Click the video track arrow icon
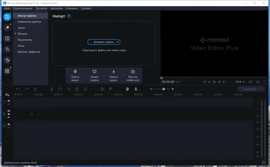The image size is (270, 167). pos(9,117)
